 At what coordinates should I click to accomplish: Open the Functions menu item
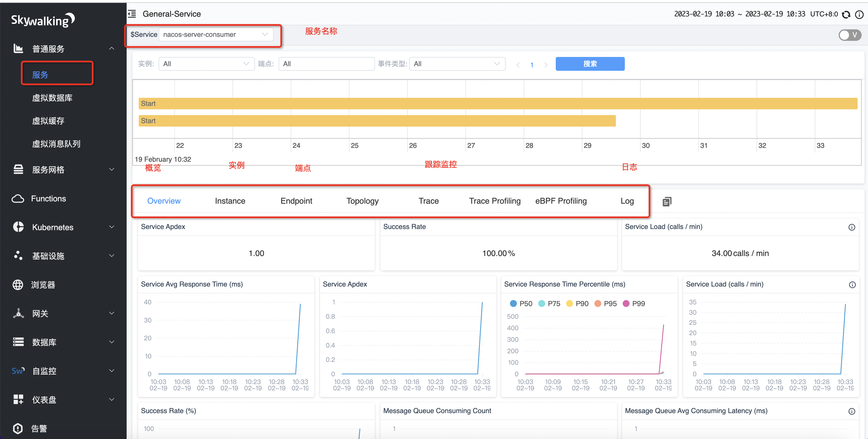click(49, 198)
